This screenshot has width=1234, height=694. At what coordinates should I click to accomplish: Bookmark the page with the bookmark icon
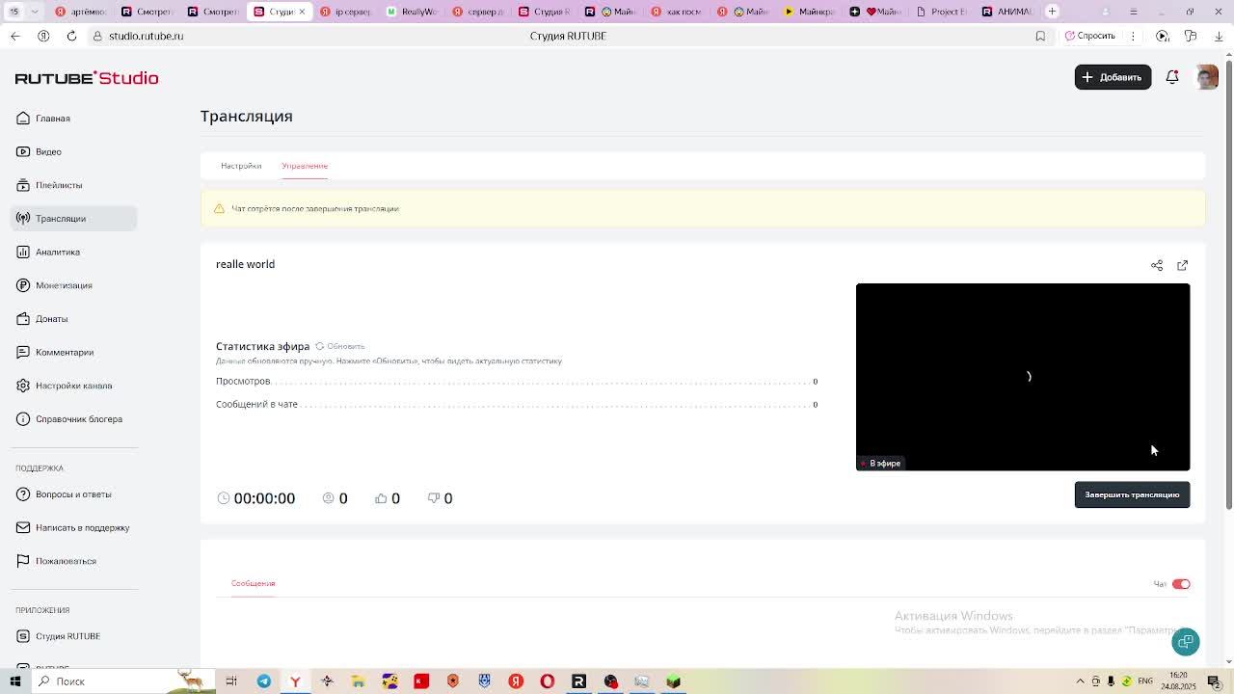1040,36
